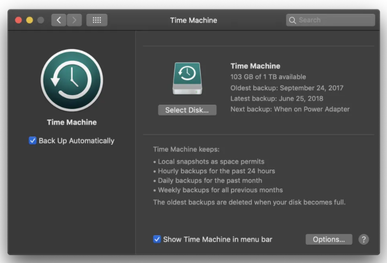Toggle Back Up Automatically checkbox

point(32,140)
